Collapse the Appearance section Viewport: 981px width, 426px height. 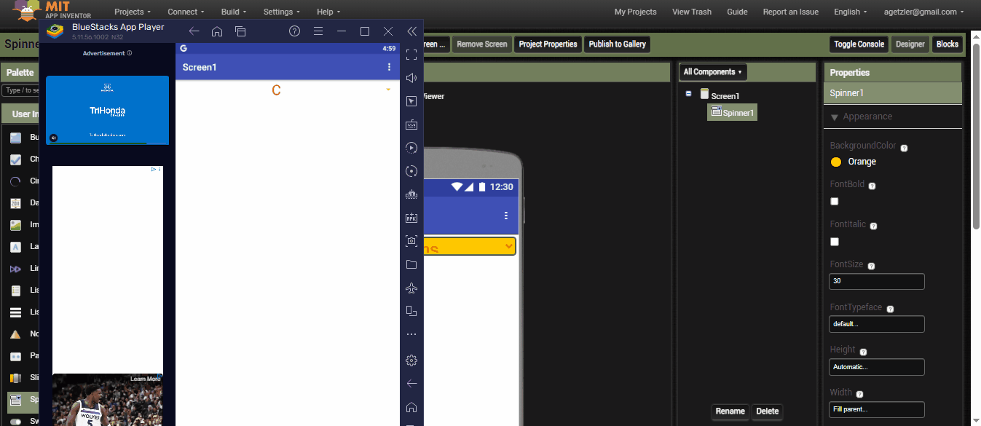click(x=835, y=117)
